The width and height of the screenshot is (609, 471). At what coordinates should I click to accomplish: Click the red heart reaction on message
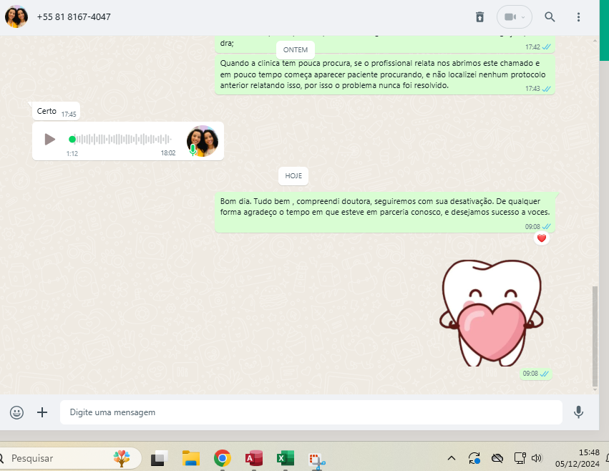[542, 238]
